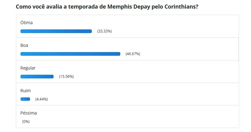Select the Péssima answer label
Image resolution: width=251 pixels, height=132 pixels.
click(28, 113)
